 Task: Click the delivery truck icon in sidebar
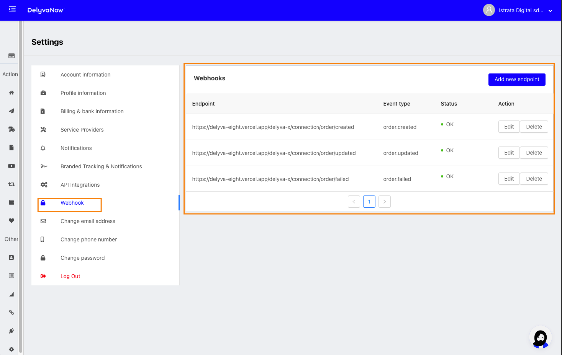click(11, 129)
